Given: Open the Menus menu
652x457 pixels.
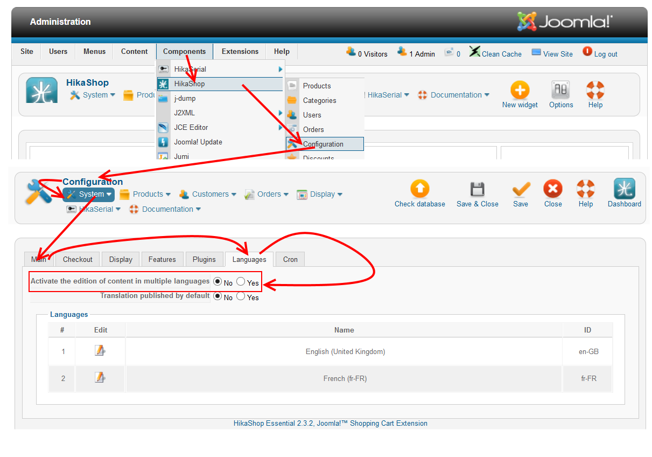Looking at the screenshot, I should 95,52.
